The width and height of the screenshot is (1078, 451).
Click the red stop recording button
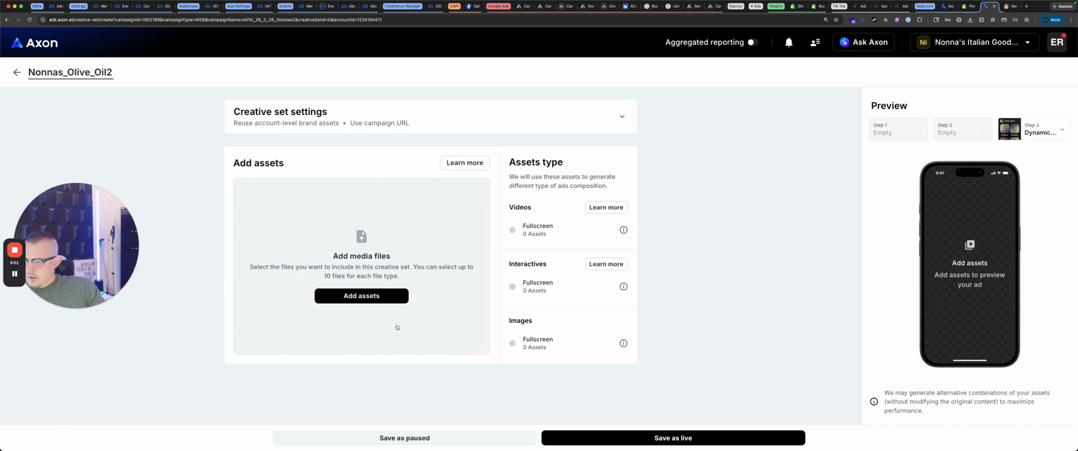15,250
